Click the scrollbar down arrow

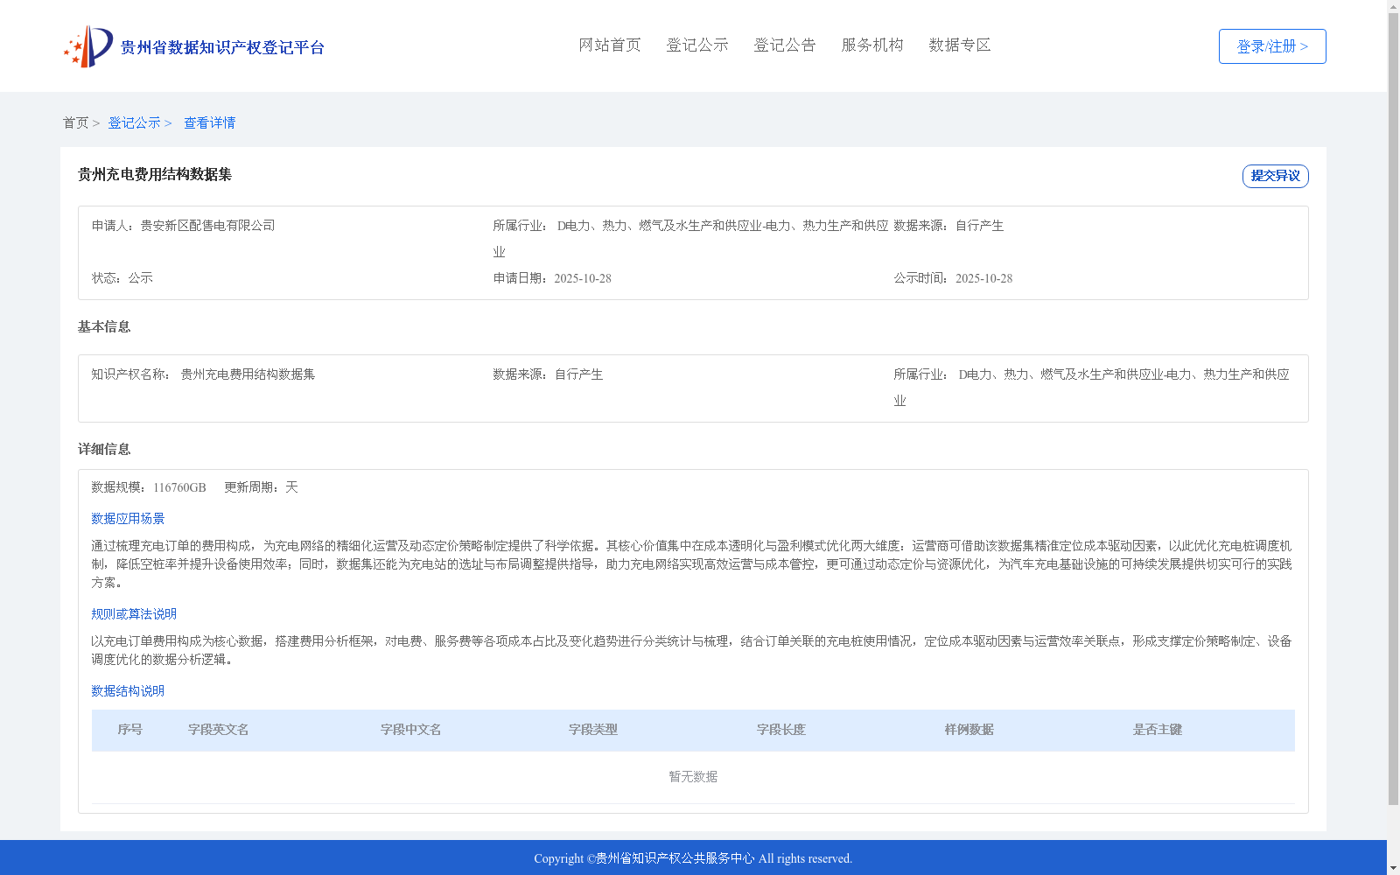click(1394, 868)
